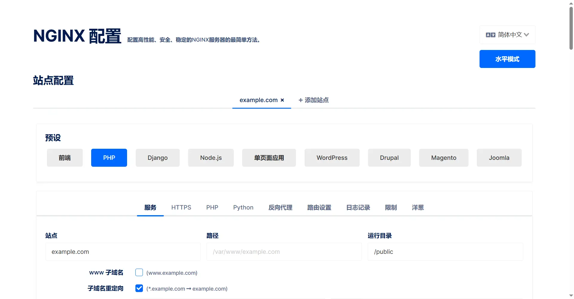Click the 预设 section heading
The width and height of the screenshot is (574, 299).
53,138
